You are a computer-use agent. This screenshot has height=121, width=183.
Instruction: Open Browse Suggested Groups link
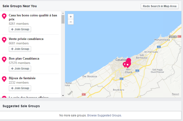point(104,115)
